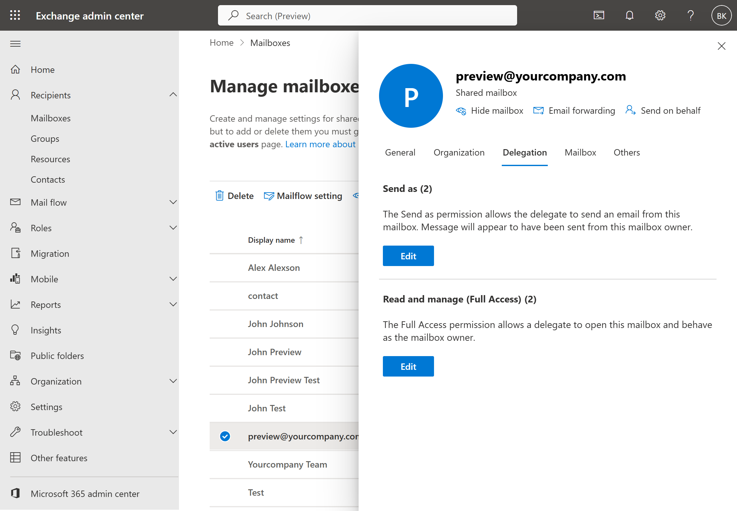737x511 pixels.
Task: Select the contact mailbox row
Action: pyautogui.click(x=284, y=296)
